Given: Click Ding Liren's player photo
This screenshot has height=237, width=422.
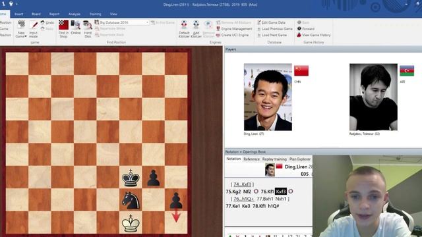Looking at the screenshot, I should pos(268,97).
